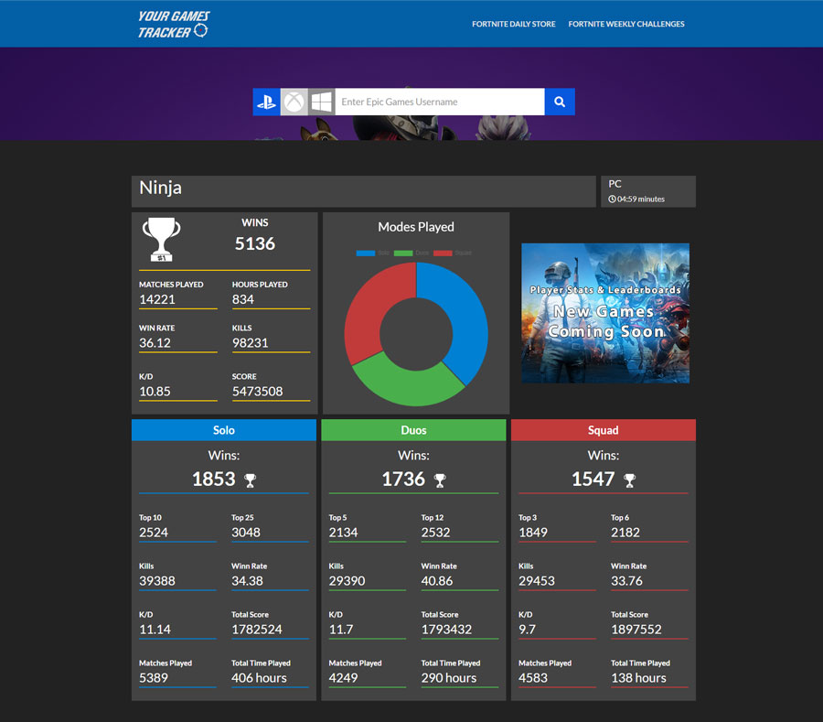
Task: Click the player name Ninja
Action: [x=161, y=188]
